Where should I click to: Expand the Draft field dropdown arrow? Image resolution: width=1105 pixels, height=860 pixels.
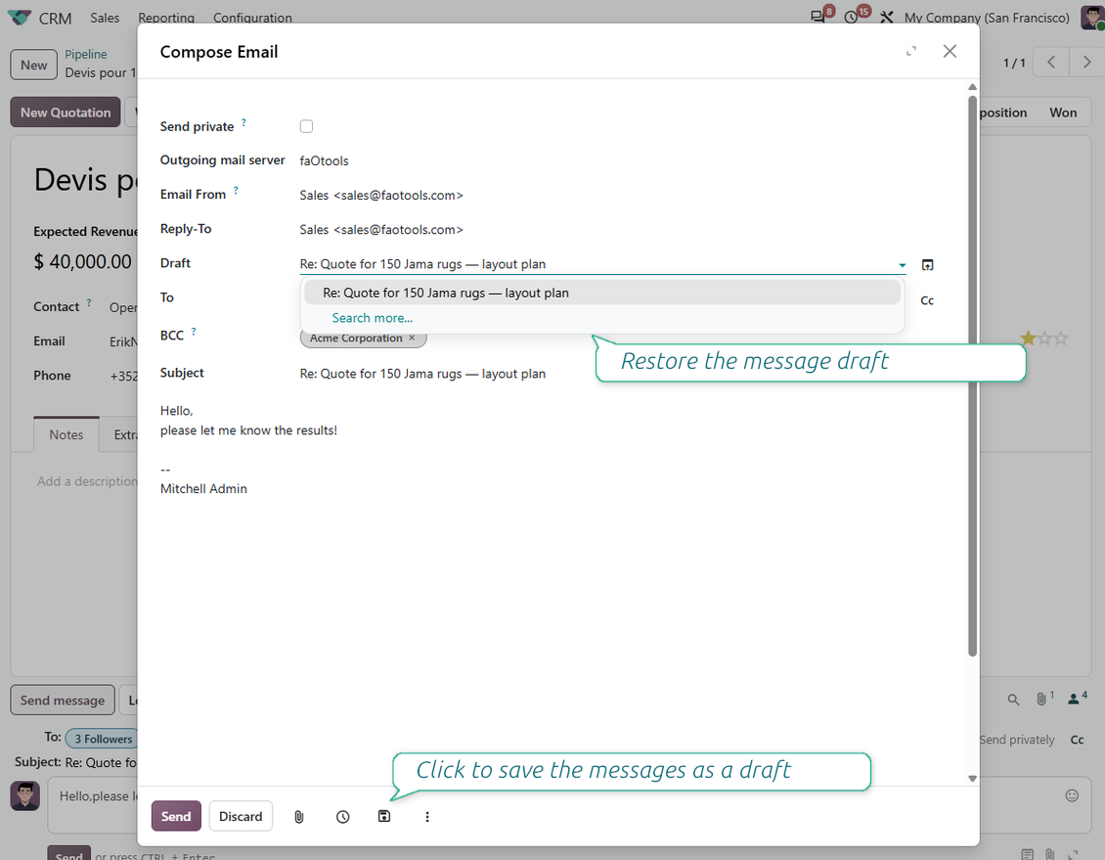902,265
